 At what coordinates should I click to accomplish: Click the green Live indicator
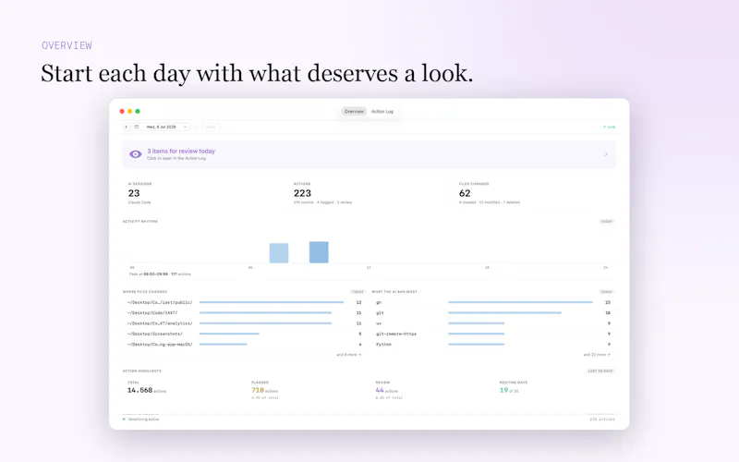[x=609, y=127]
